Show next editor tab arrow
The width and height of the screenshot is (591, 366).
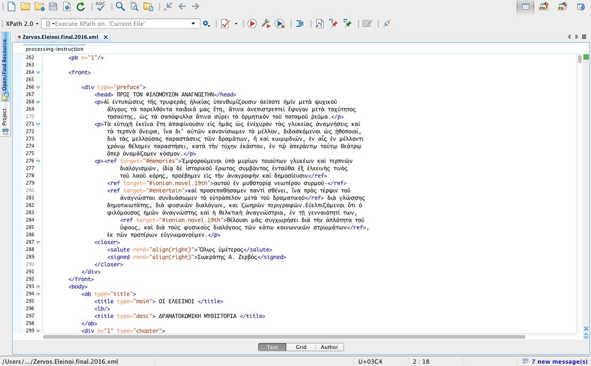[577, 36]
